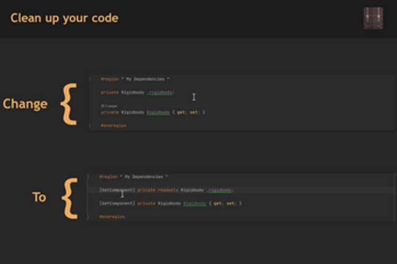Viewport: 397px width, 264px height.
Task: Click the "#region My Dependencies" line in top snippet
Action: (x=135, y=79)
